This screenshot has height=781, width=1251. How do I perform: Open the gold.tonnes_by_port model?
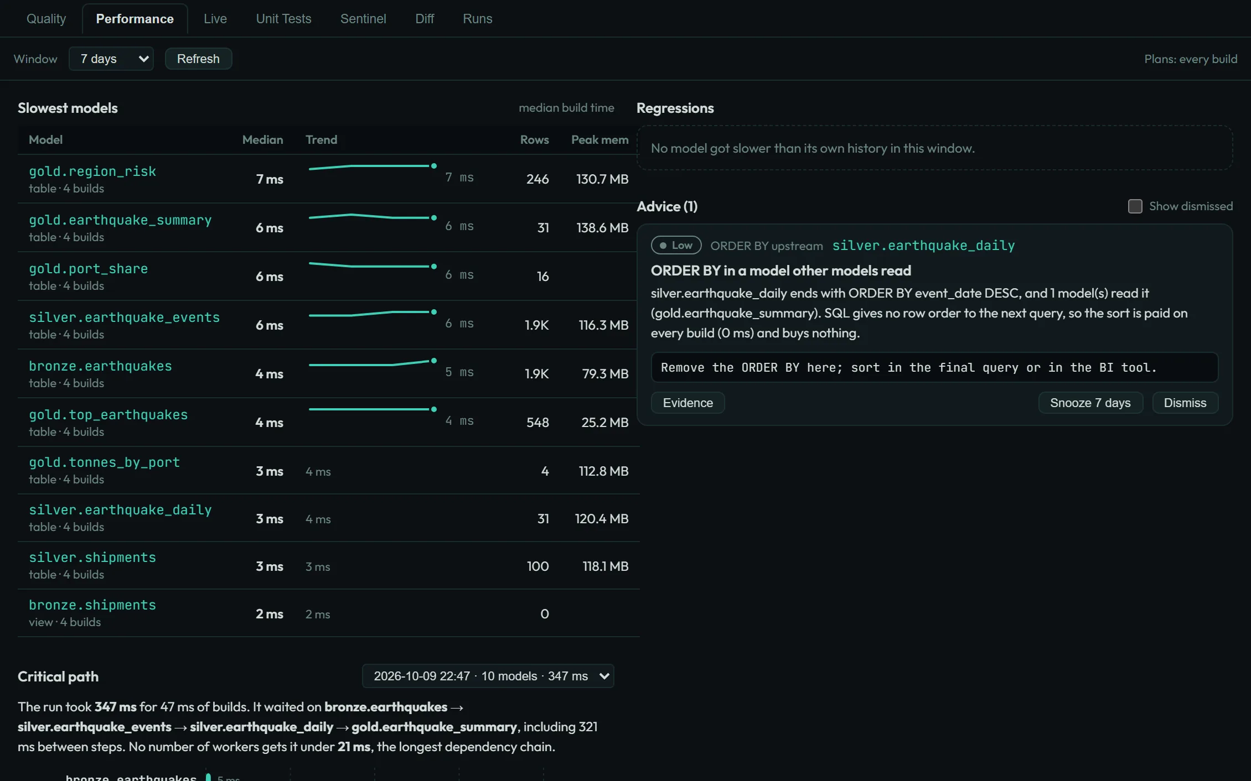(x=104, y=462)
